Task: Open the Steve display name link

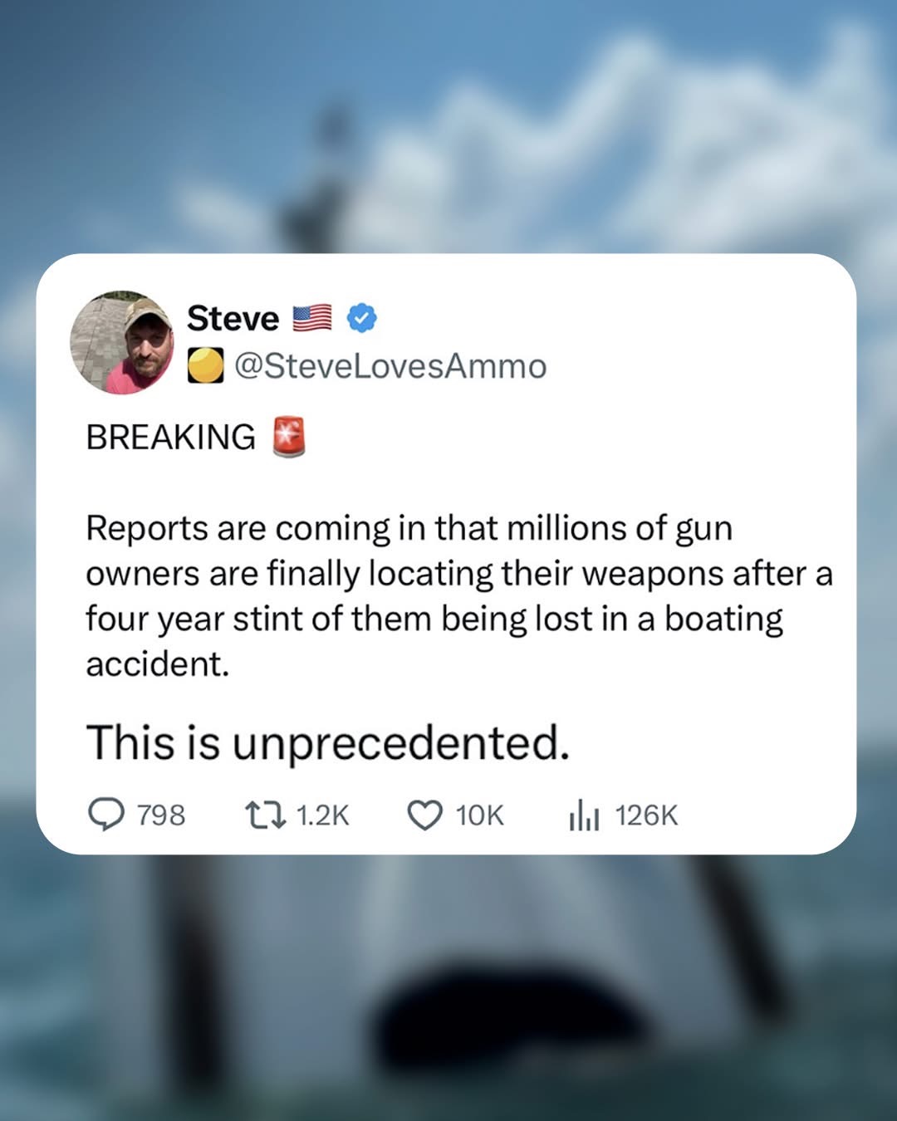Action: (233, 318)
